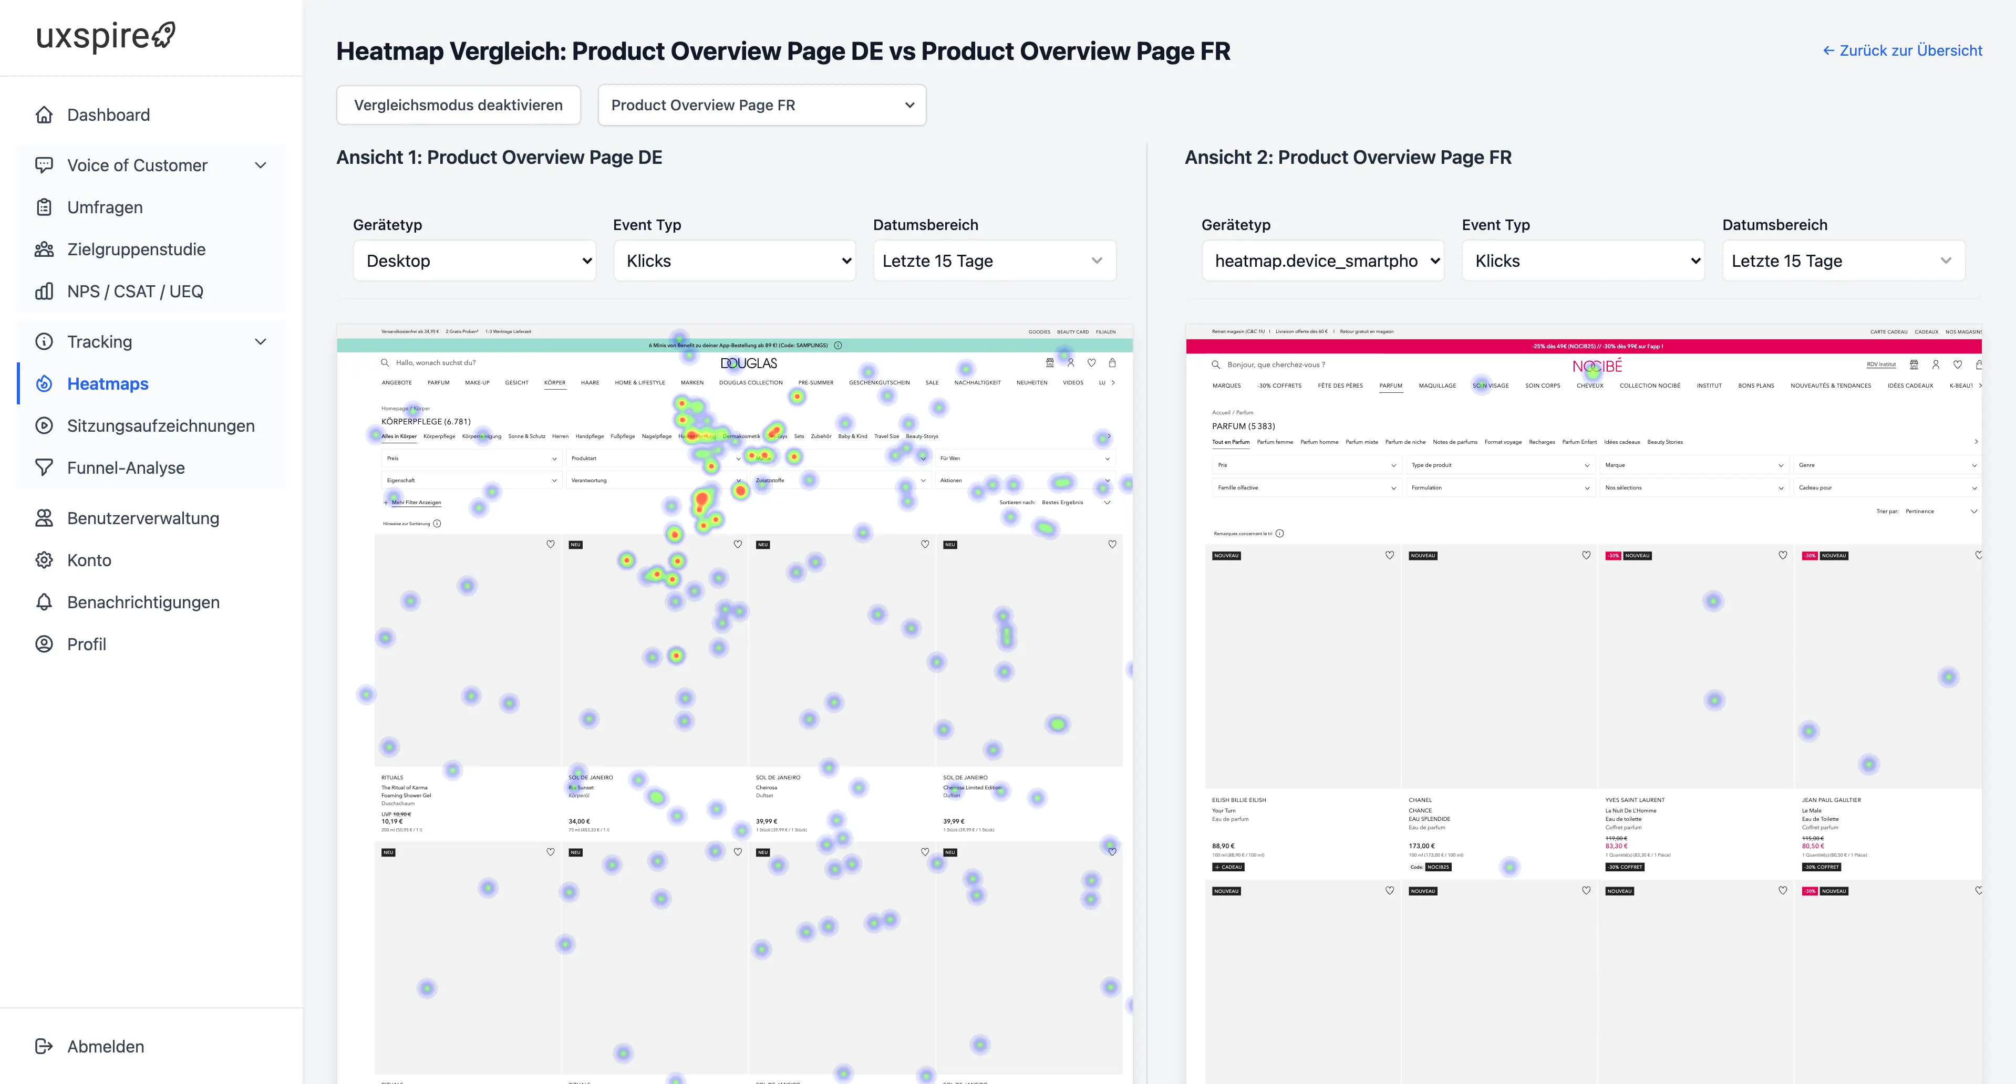2016x1084 pixels.
Task: Open Ansicht 2 Datumsbereich Letzte 15 Tage dropdown
Action: 1843,260
